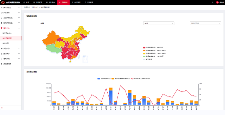The width and height of the screenshot is (225, 115).
Task: Click the red 300%以上 legend color swatch
Action: tap(144, 48)
